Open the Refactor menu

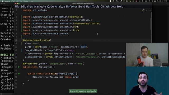pos(72,7)
